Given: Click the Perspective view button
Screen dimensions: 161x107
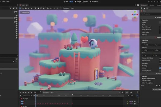Looking at the screenshot, I should [x=25, y=12].
